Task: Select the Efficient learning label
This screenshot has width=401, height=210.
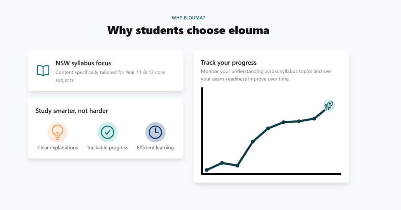Action: (155, 148)
